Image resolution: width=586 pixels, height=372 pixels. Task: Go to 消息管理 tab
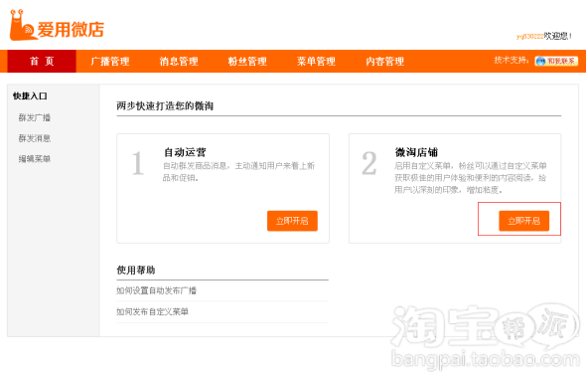(x=179, y=61)
